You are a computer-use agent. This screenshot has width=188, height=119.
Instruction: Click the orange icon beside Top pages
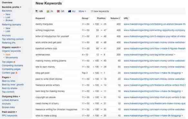[14, 62]
